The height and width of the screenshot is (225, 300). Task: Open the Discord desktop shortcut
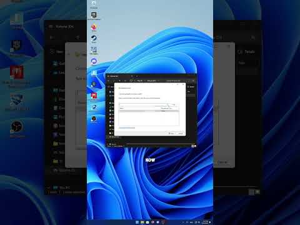[x=94, y=61]
